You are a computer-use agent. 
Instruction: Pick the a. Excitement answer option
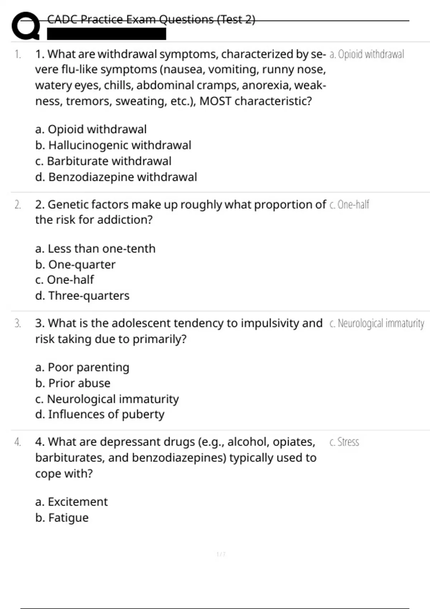pos(72,502)
